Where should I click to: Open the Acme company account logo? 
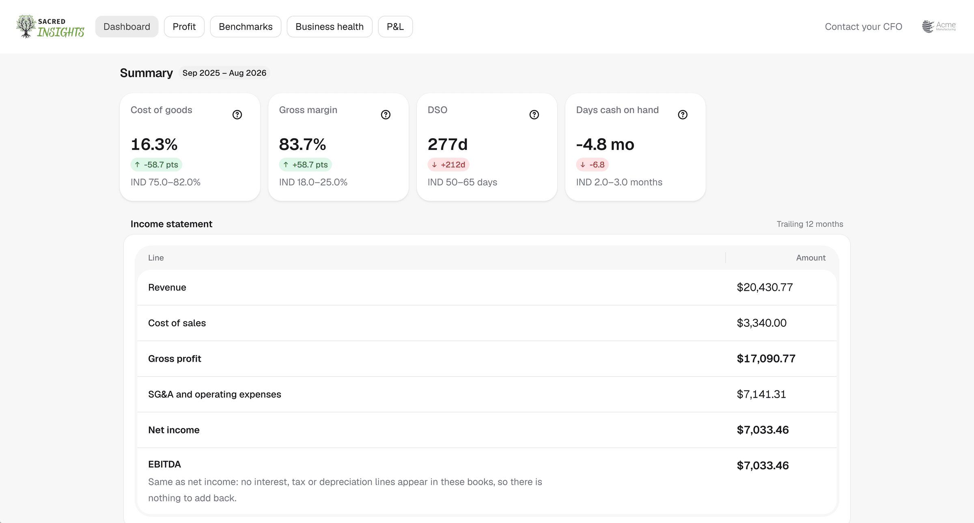coord(939,27)
